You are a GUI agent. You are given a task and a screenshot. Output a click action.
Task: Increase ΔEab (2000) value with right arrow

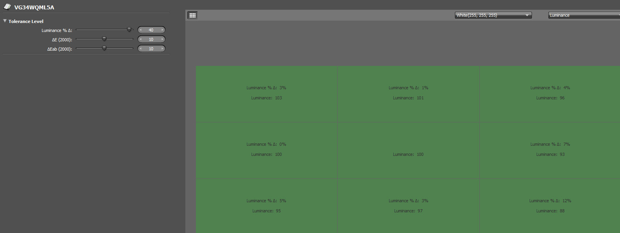pyautogui.click(x=162, y=49)
